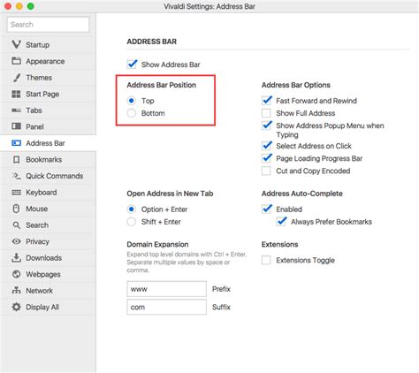Toggle Show Address Popup Menu when Typing
Screen dimensions: 419x373
coord(266,126)
